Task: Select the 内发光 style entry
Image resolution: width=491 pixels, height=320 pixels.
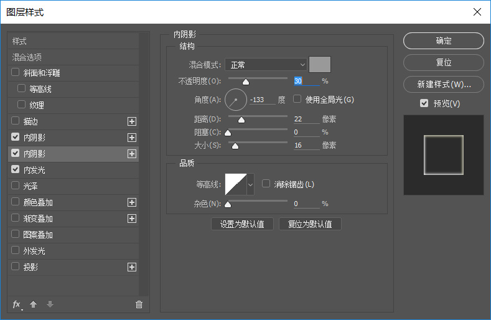Action: (34, 170)
